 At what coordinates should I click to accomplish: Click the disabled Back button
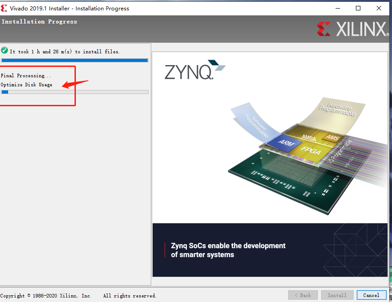coord(303,295)
